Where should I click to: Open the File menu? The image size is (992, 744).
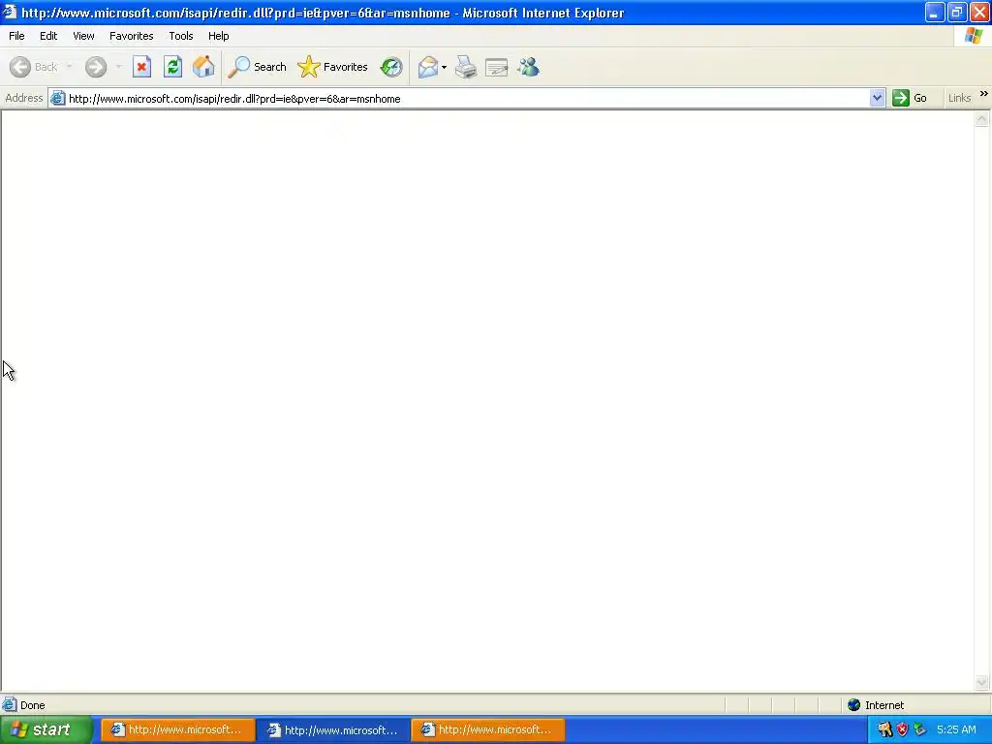coord(16,36)
